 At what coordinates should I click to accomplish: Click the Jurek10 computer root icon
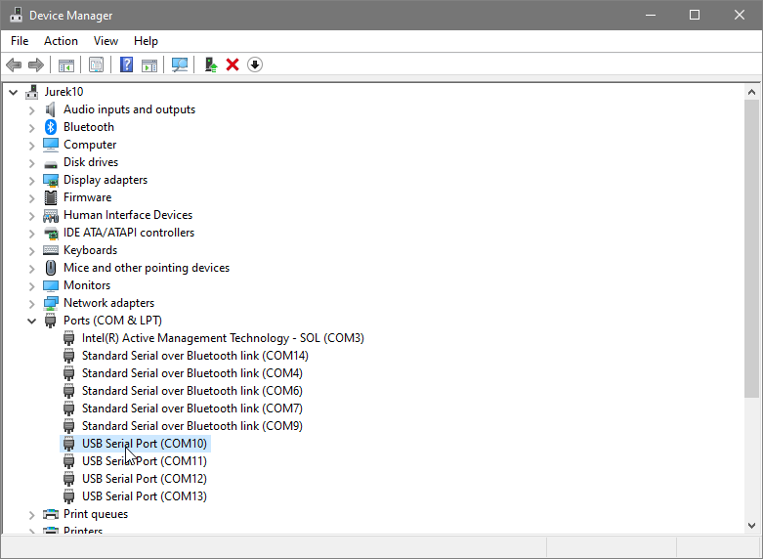pos(32,92)
